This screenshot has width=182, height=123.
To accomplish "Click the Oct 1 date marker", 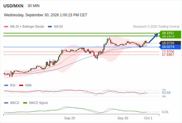I will tap(148, 118).
